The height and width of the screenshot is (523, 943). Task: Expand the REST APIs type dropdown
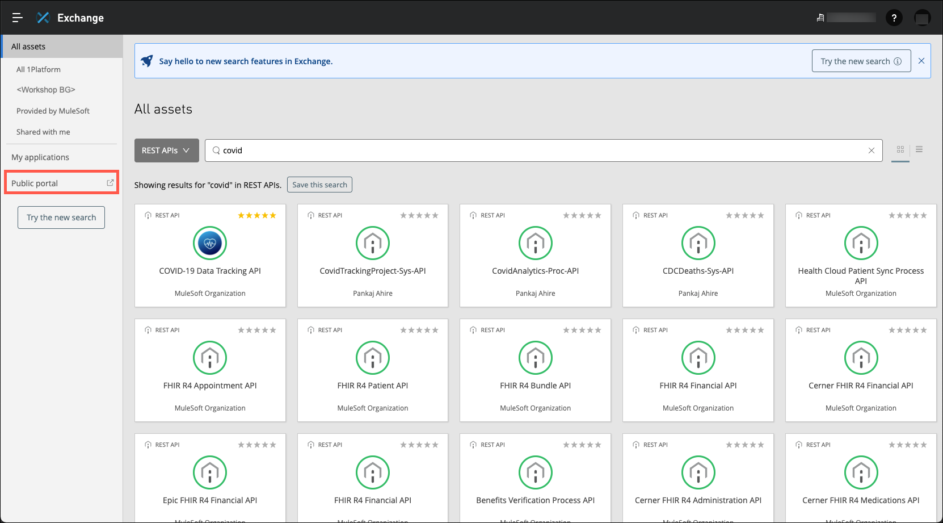[x=166, y=150]
